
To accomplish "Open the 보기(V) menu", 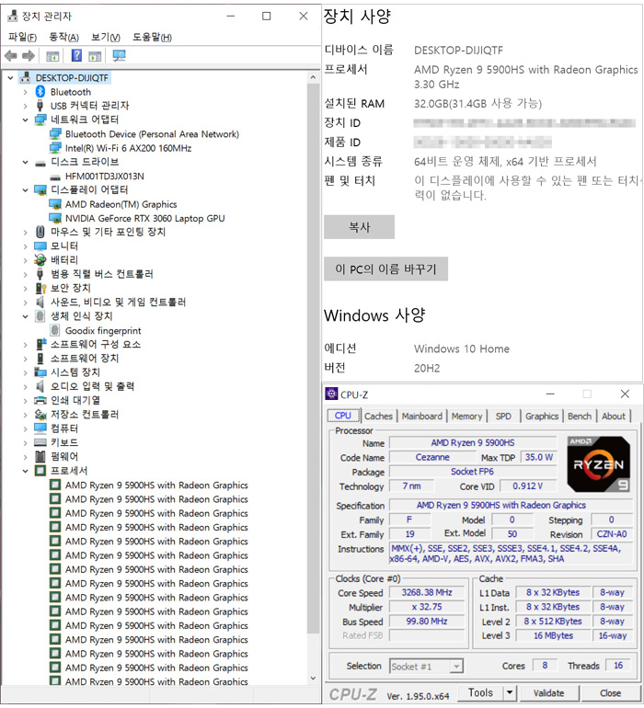I will (x=105, y=37).
